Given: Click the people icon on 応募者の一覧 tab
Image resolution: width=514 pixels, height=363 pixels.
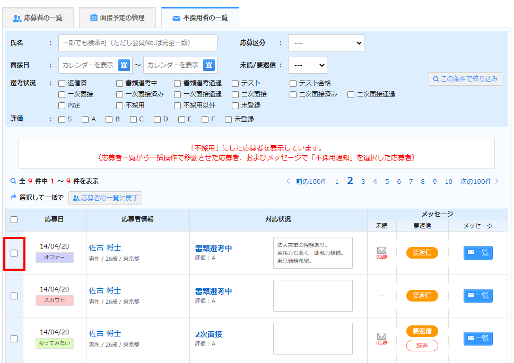Looking at the screenshot, I should pyautogui.click(x=17, y=19).
